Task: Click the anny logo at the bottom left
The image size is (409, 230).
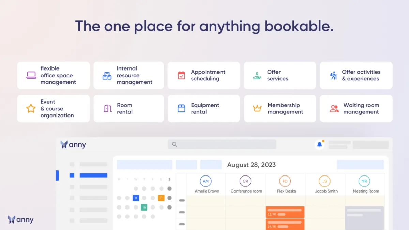Action: [21, 219]
